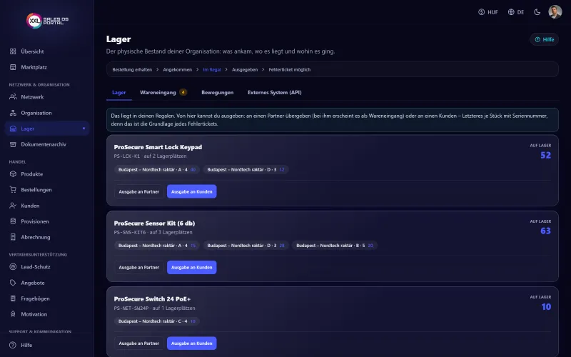Image resolution: width=571 pixels, height=357 pixels.
Task: Click the HUF currency coin icon
Action: point(481,12)
